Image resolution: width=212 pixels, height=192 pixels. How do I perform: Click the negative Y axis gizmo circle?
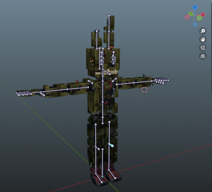pyautogui.click(x=199, y=18)
